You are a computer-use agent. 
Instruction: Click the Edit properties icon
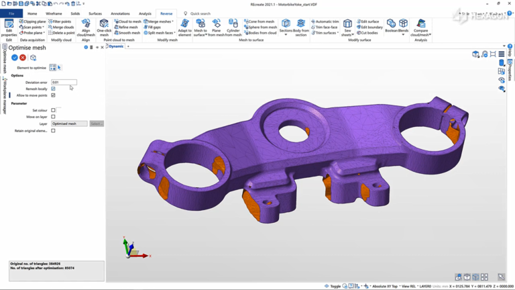pyautogui.click(x=9, y=28)
